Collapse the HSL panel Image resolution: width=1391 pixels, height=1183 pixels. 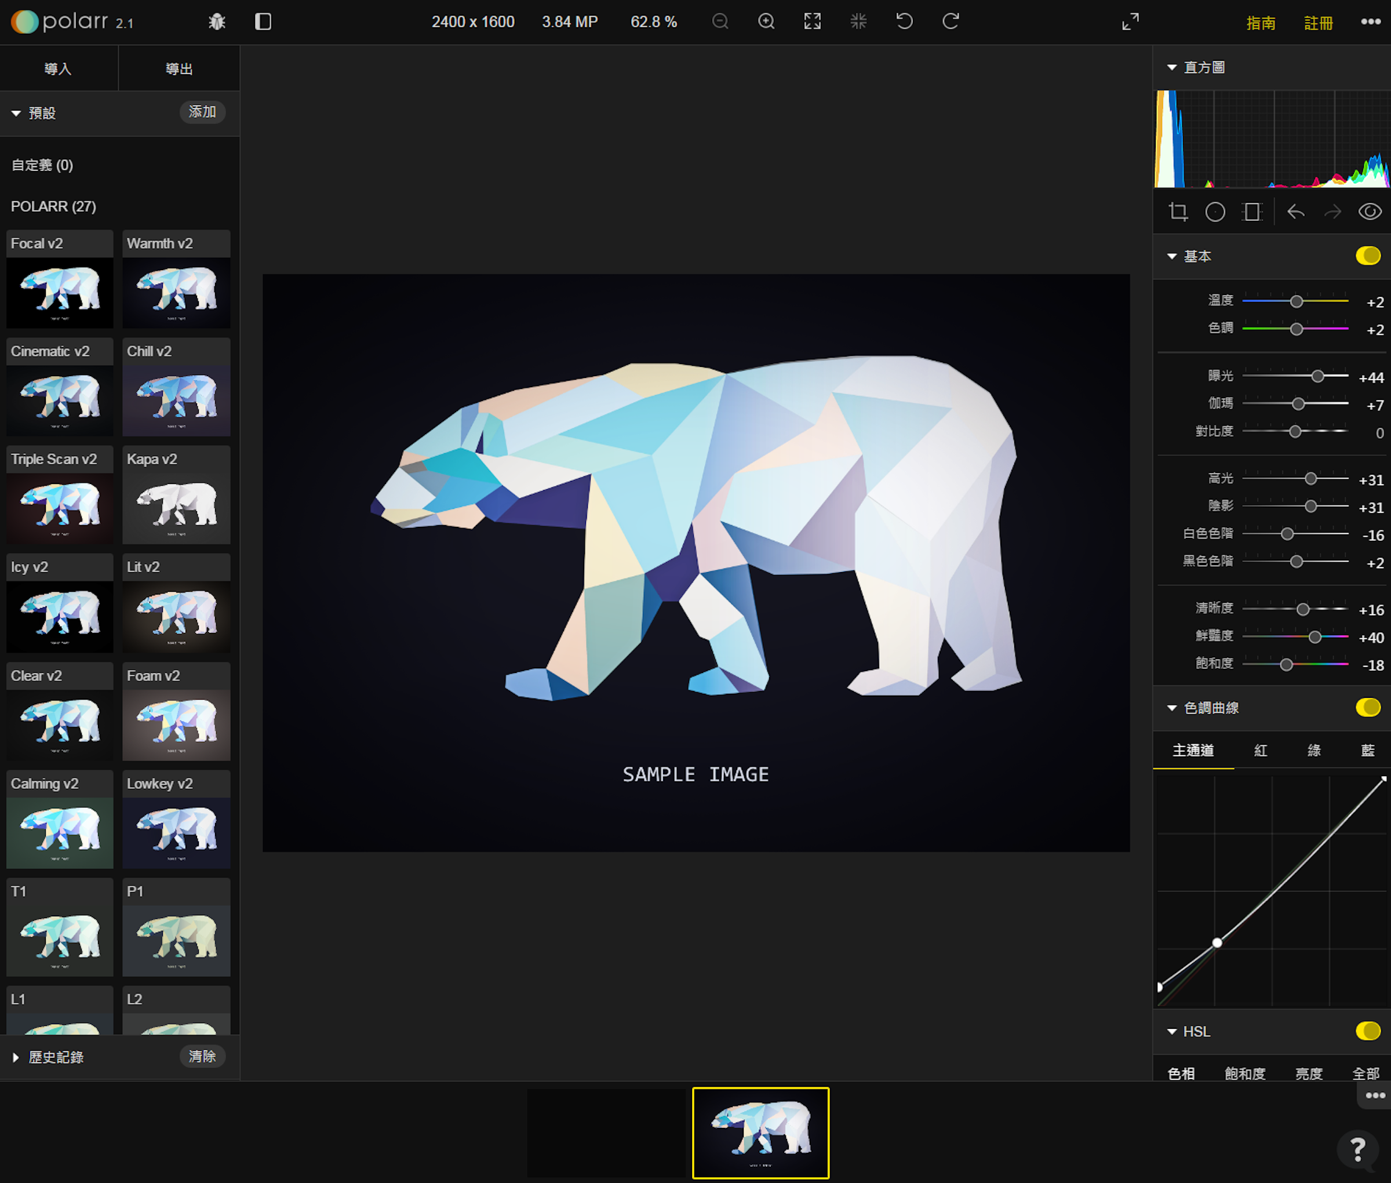point(1172,1032)
